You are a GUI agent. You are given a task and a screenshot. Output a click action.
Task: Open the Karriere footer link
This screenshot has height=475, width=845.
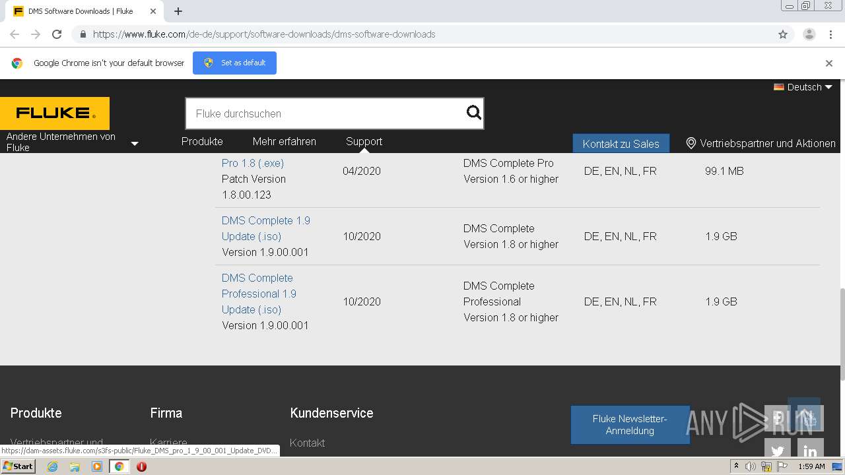coord(168,443)
